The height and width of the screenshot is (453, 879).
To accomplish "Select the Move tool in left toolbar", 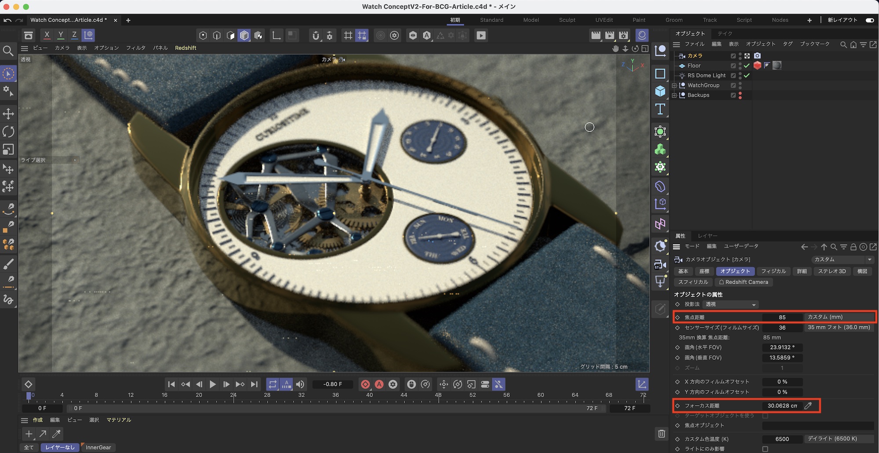I will click(x=8, y=114).
